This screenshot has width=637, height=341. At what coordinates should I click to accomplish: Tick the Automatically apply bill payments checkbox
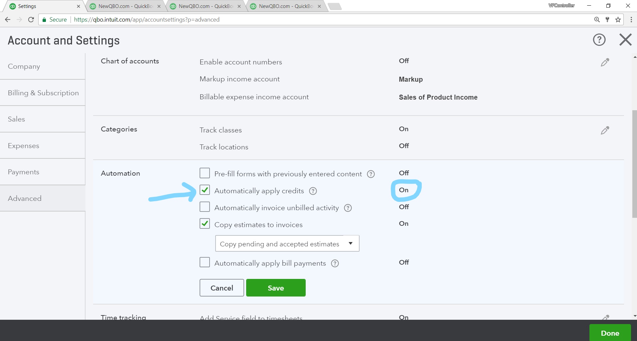[x=205, y=263]
